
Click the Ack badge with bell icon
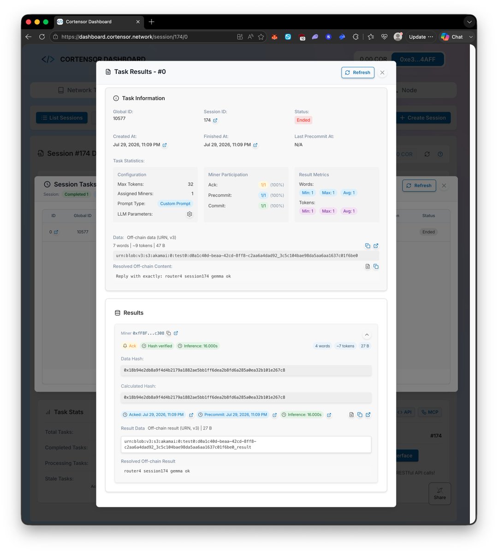[x=130, y=346]
